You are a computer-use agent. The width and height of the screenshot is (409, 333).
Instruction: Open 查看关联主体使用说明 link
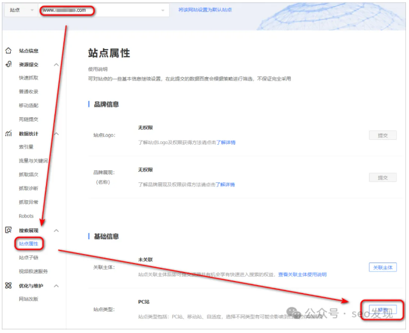coord(303,274)
